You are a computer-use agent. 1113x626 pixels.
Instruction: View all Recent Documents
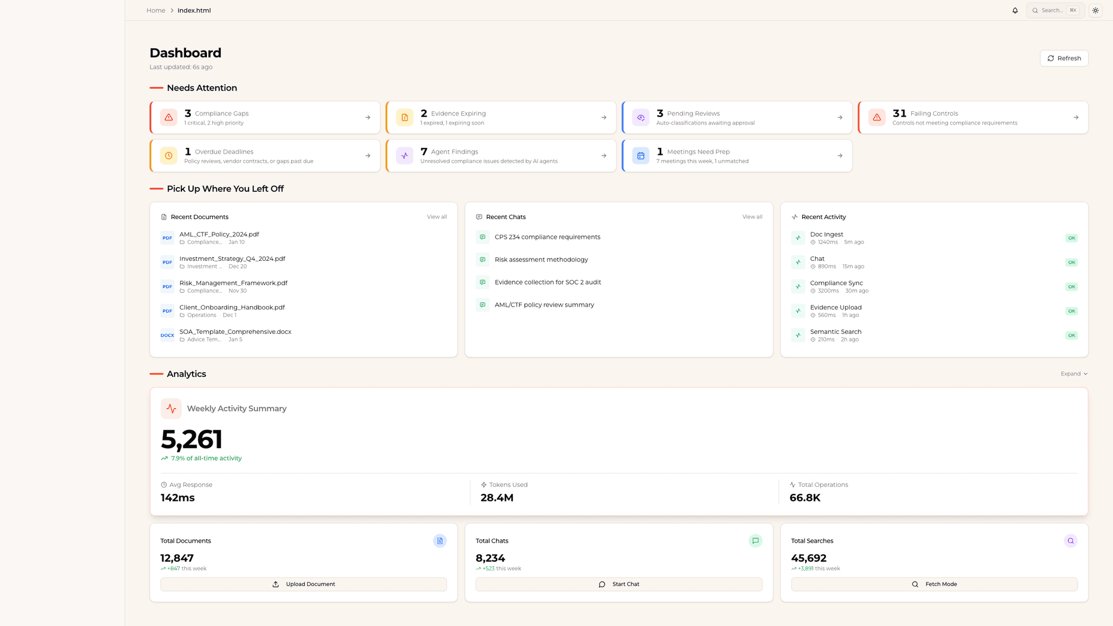tap(437, 217)
